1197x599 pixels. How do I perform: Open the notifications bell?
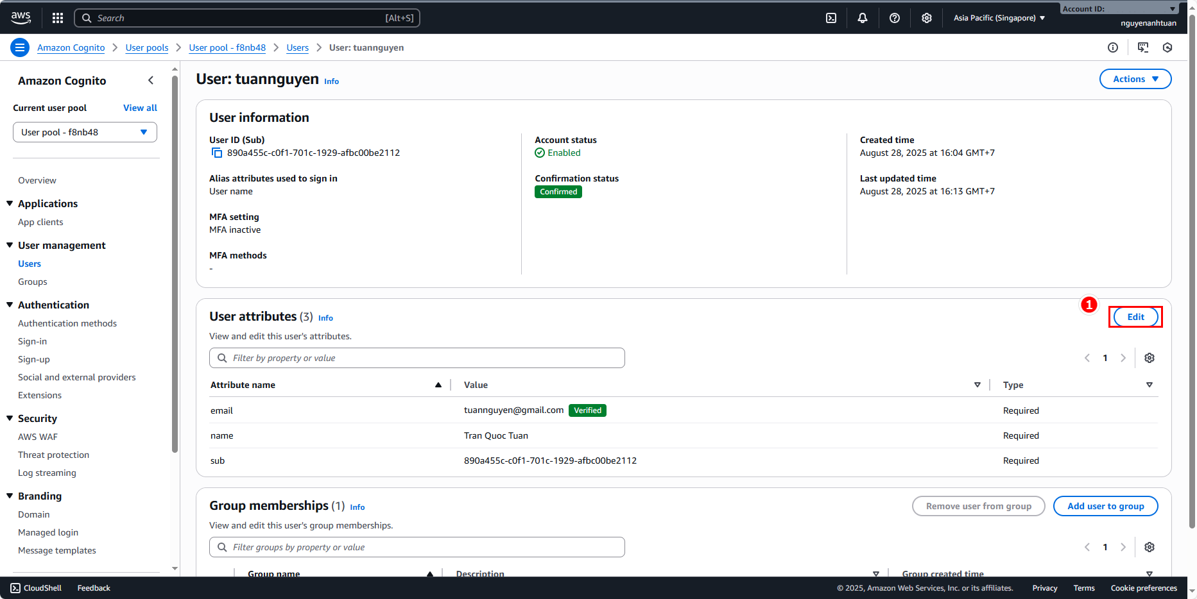[x=863, y=18]
